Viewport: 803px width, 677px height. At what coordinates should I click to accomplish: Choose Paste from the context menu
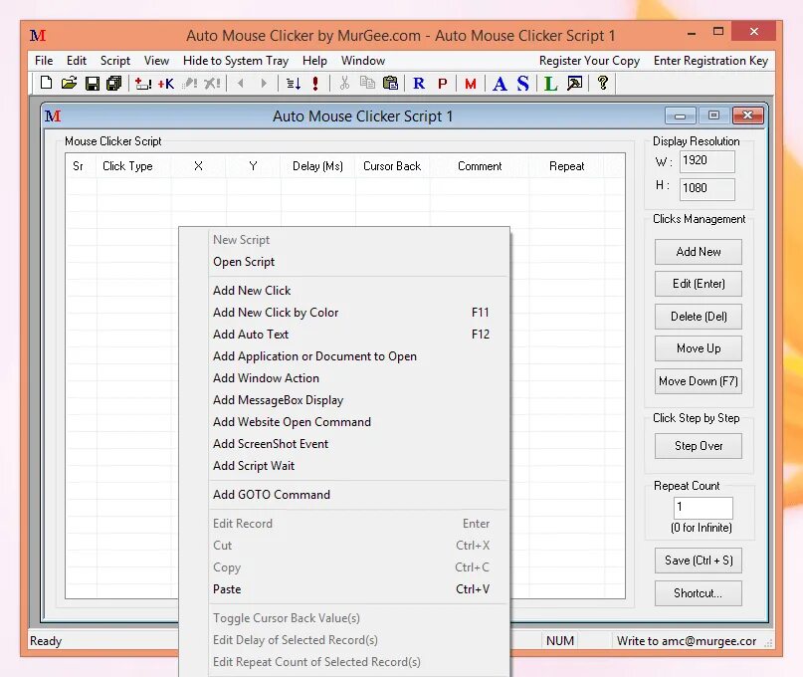(x=359, y=589)
